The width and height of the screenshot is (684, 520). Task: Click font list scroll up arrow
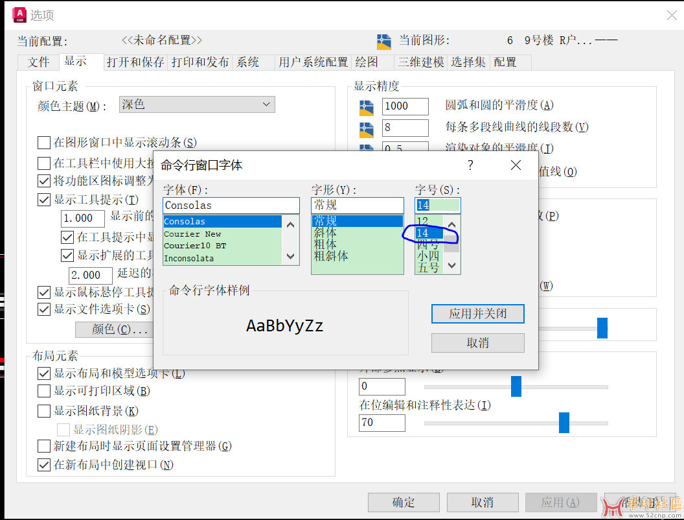(x=291, y=225)
